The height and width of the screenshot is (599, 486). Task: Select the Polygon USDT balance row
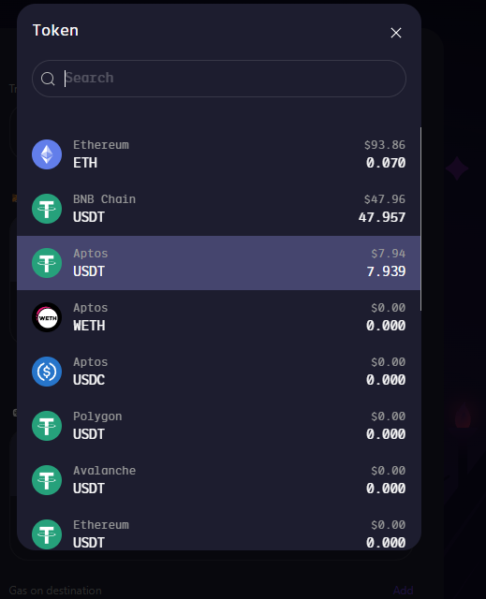point(218,426)
